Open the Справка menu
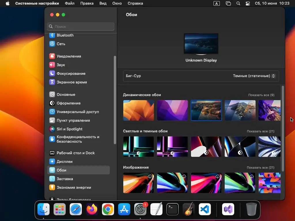 click(135, 3)
